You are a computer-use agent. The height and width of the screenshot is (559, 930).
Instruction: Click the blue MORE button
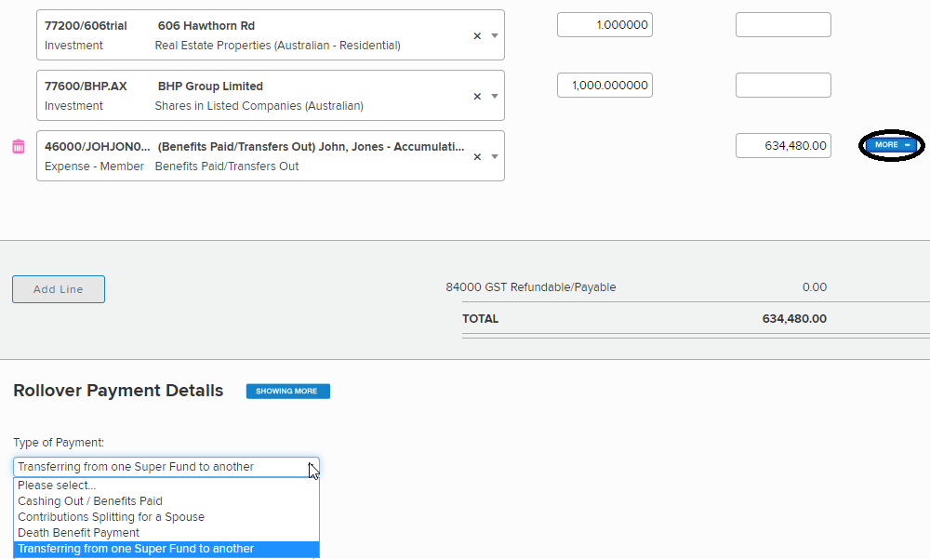click(892, 145)
